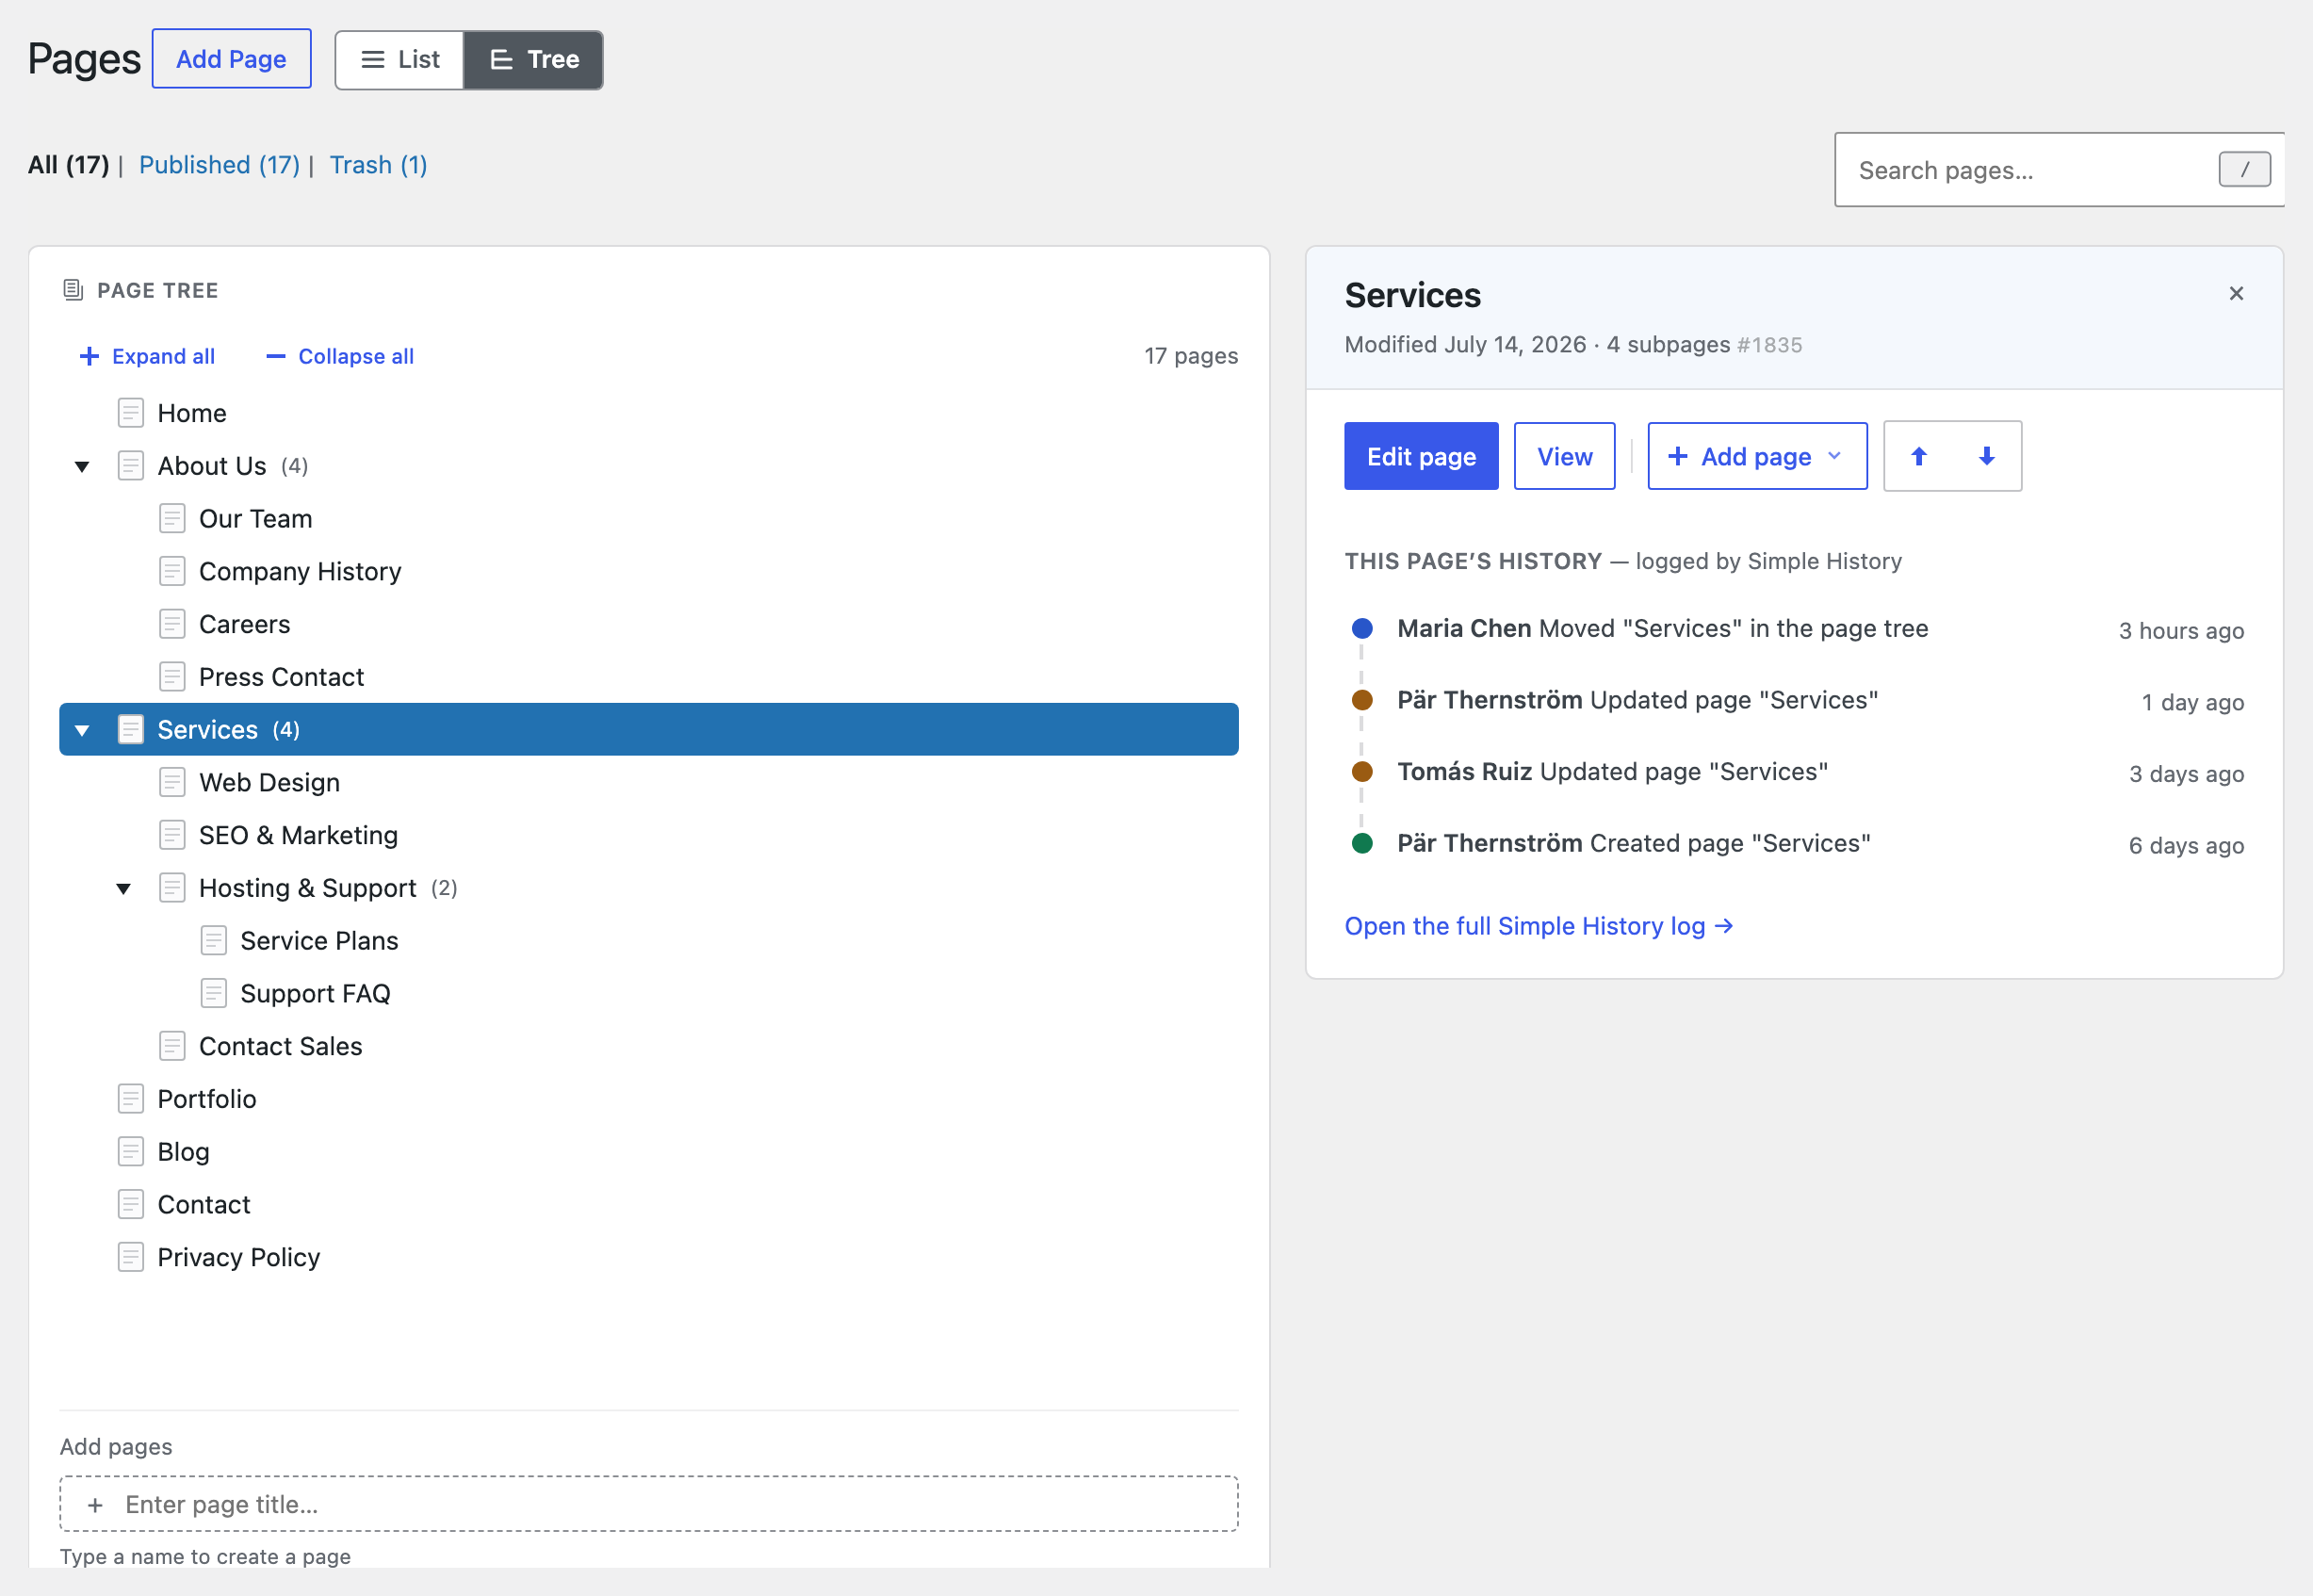Switch to List view
Image resolution: width=2313 pixels, height=1596 pixels.
click(400, 60)
